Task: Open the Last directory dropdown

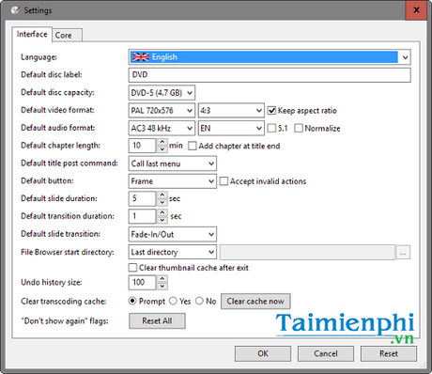Action: click(173, 252)
